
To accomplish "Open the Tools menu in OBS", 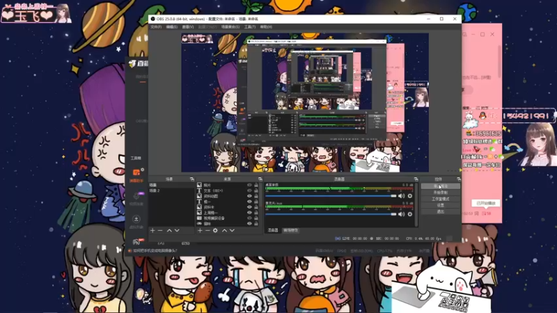I will tap(250, 27).
